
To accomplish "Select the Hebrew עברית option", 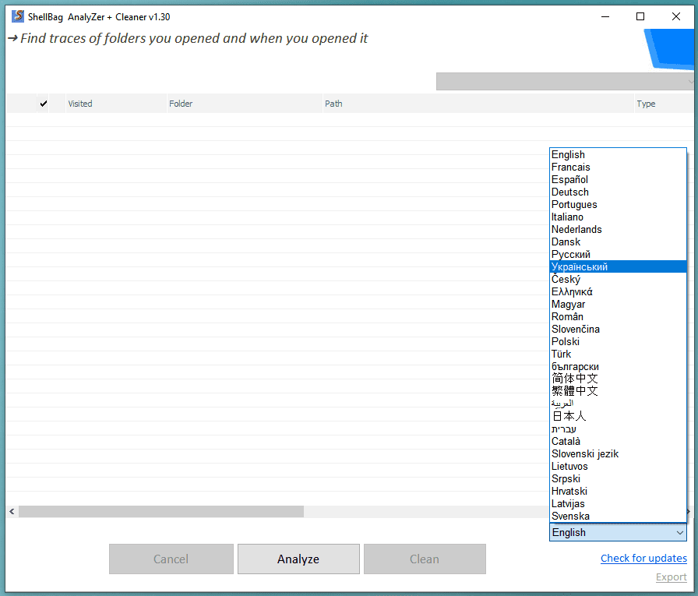I will pyautogui.click(x=618, y=428).
